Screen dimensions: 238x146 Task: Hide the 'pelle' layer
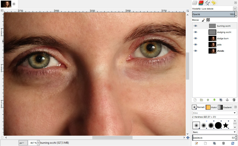pyautogui.click(x=195, y=45)
